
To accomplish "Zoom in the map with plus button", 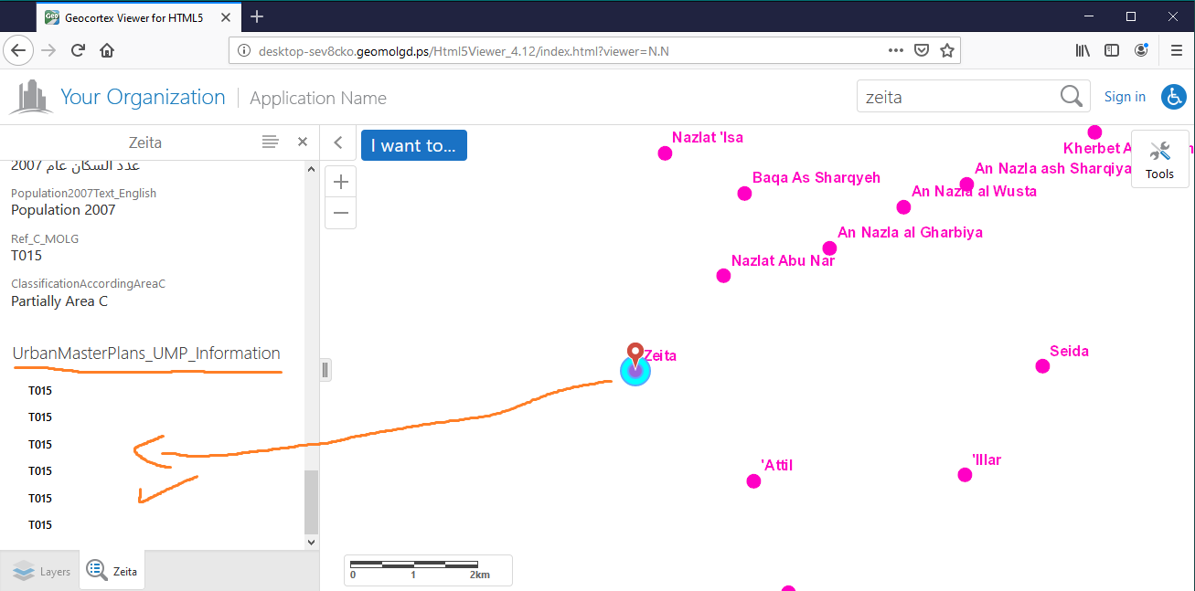I will (341, 182).
